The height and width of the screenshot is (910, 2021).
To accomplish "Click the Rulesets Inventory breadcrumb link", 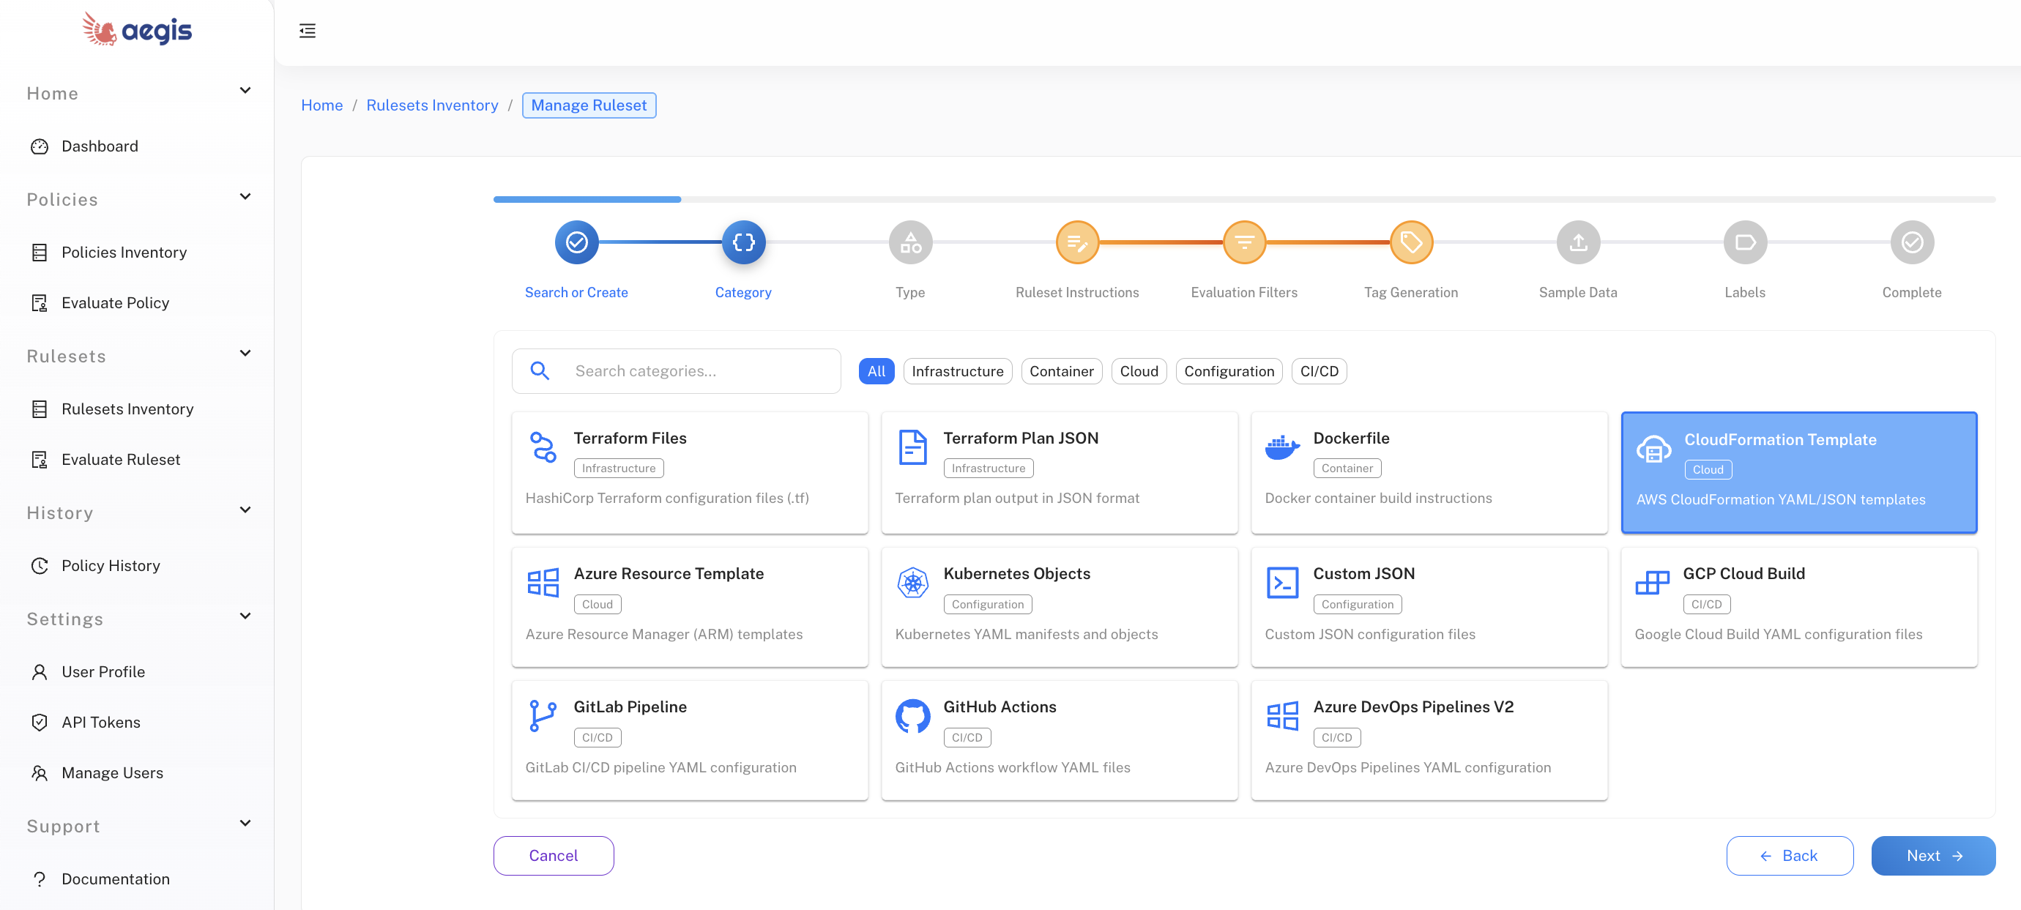I will coord(432,105).
